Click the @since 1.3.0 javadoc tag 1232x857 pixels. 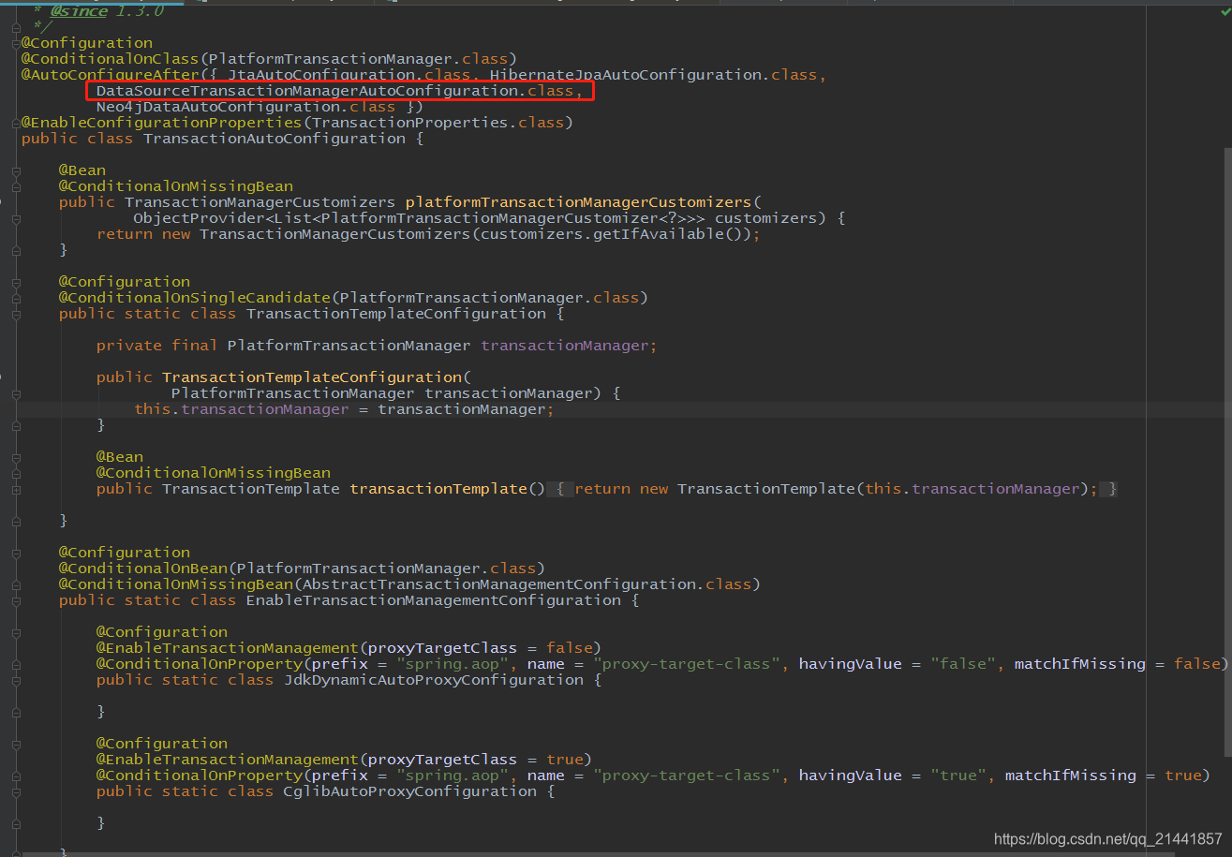106,11
